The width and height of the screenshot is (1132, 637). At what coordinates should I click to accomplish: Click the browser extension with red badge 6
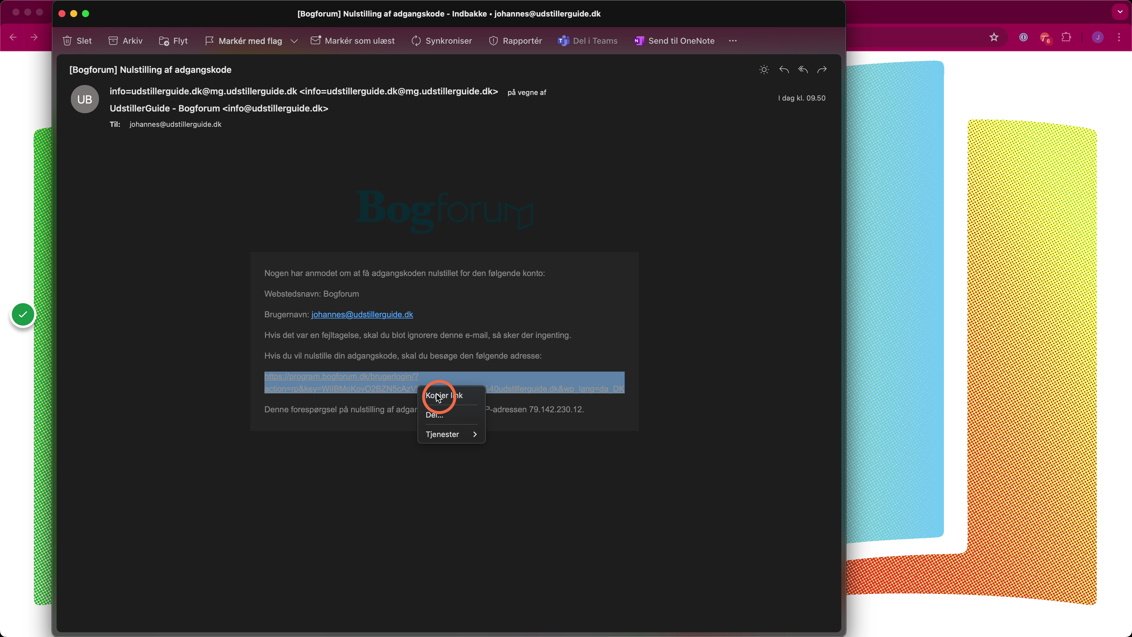coord(1046,38)
